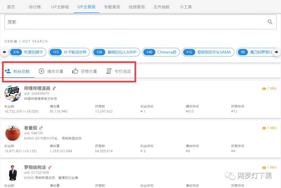The image size is (281, 188).
Task: Click eye icon on 哔哩哔哩漫画 card
Action: 264,89
